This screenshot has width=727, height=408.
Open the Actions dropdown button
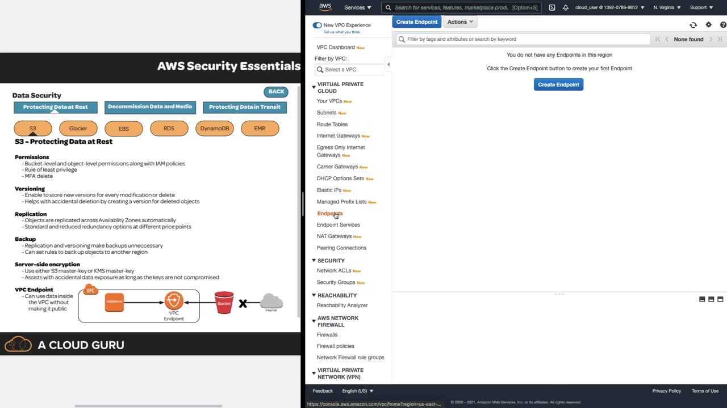460,22
